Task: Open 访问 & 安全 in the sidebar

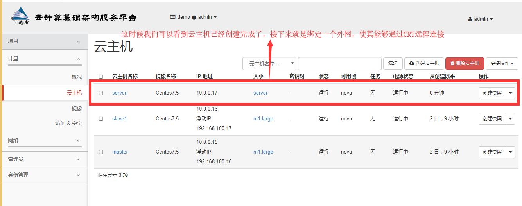Action: pos(68,123)
